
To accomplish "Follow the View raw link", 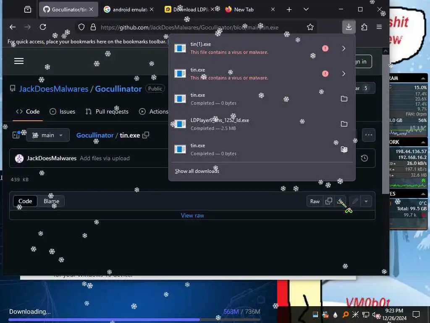I will (192, 216).
